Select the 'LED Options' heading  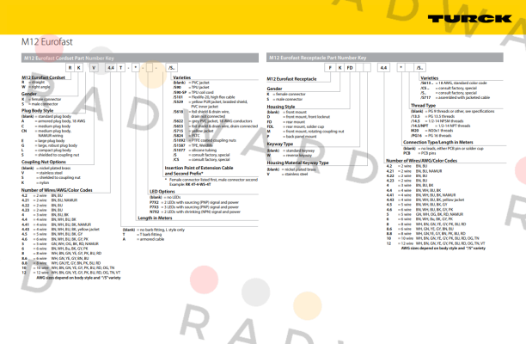[x=162, y=192]
